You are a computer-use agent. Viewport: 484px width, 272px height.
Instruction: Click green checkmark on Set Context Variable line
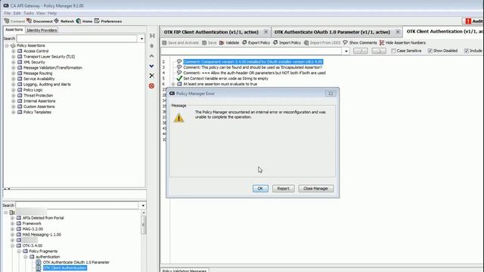tap(179, 79)
